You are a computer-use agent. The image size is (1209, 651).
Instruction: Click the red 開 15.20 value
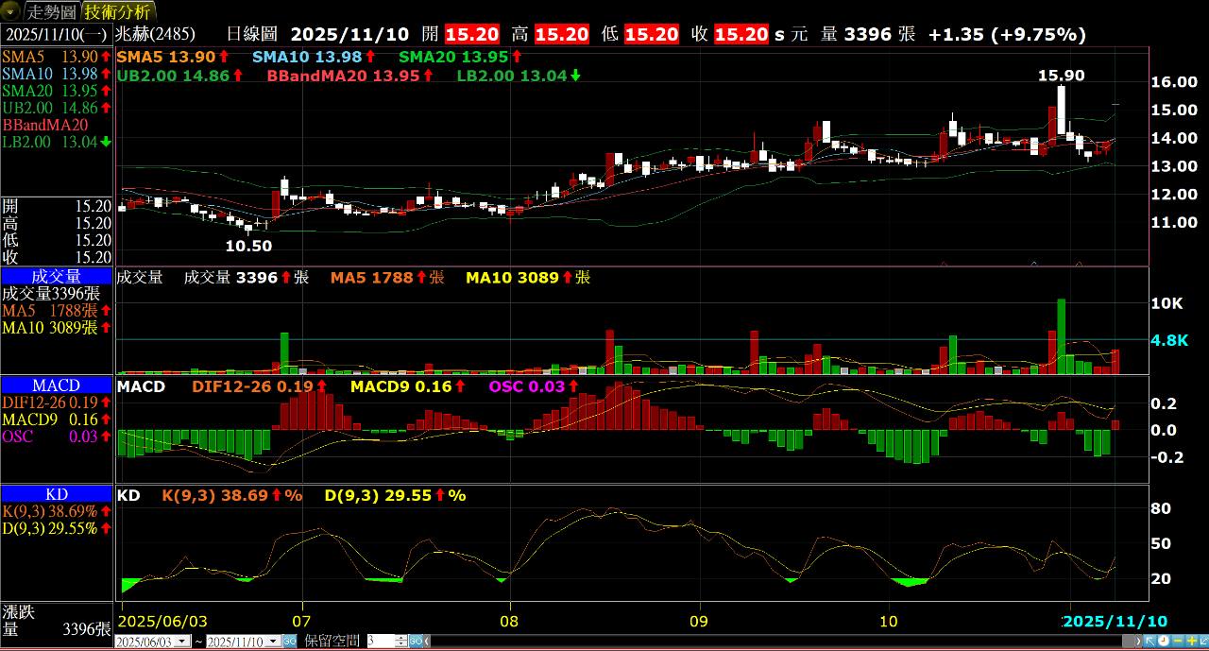tap(472, 35)
